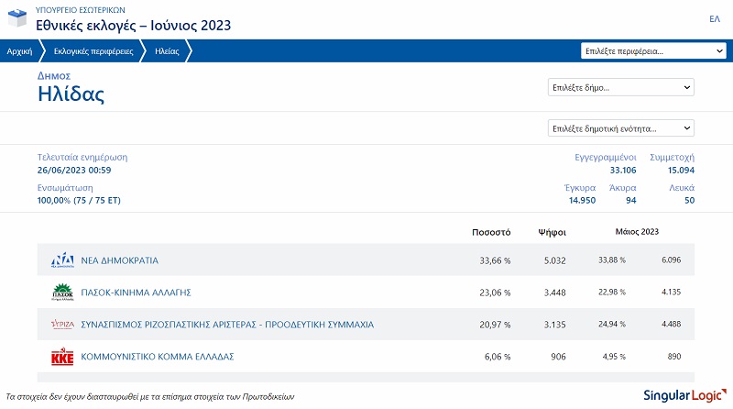The height and width of the screenshot is (409, 733).
Task: Open ΠΑΣΟΚ-ΚΙΝΗΜΑ ΑΛΛΑΓΗΣ party link
Action: pos(135,293)
